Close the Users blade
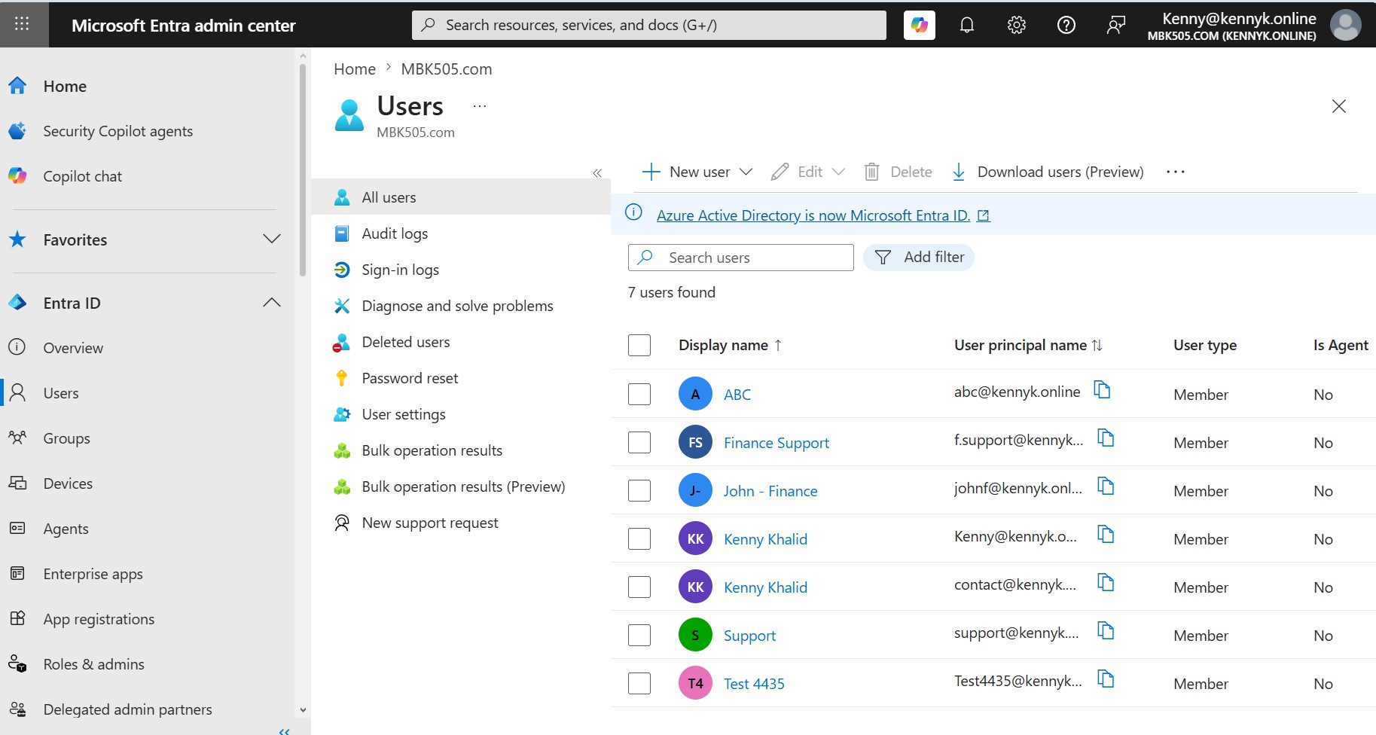The height and width of the screenshot is (735, 1376). pyautogui.click(x=1338, y=106)
